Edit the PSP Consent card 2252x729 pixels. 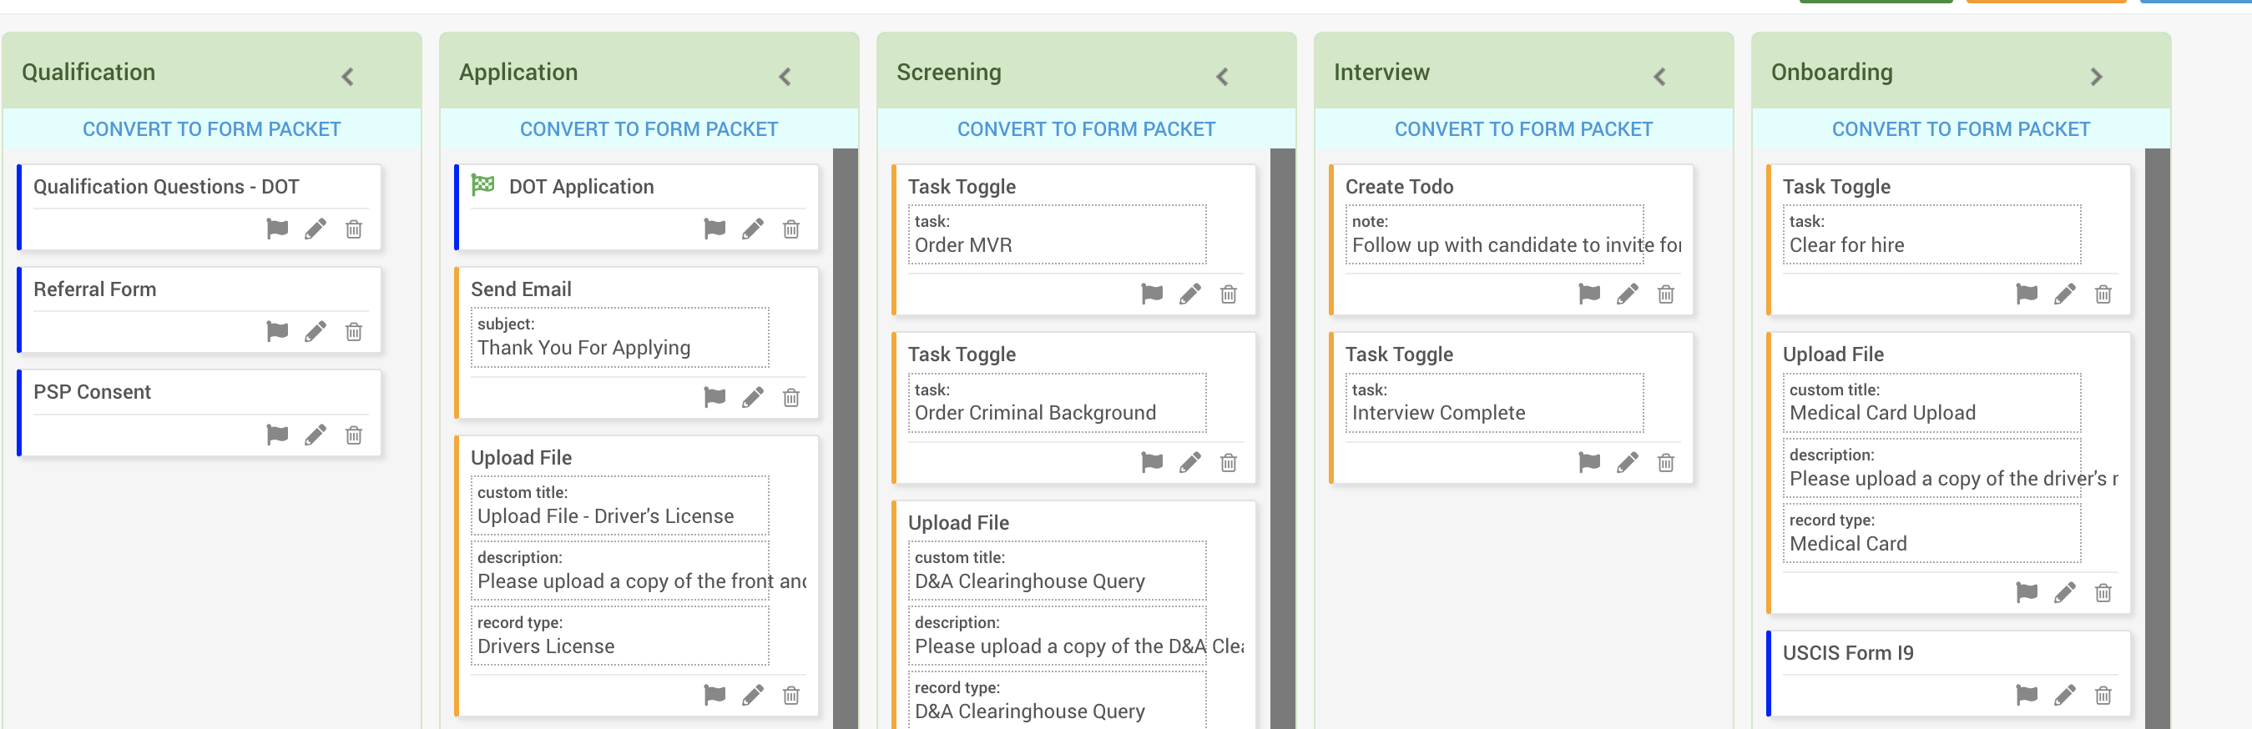click(x=316, y=435)
